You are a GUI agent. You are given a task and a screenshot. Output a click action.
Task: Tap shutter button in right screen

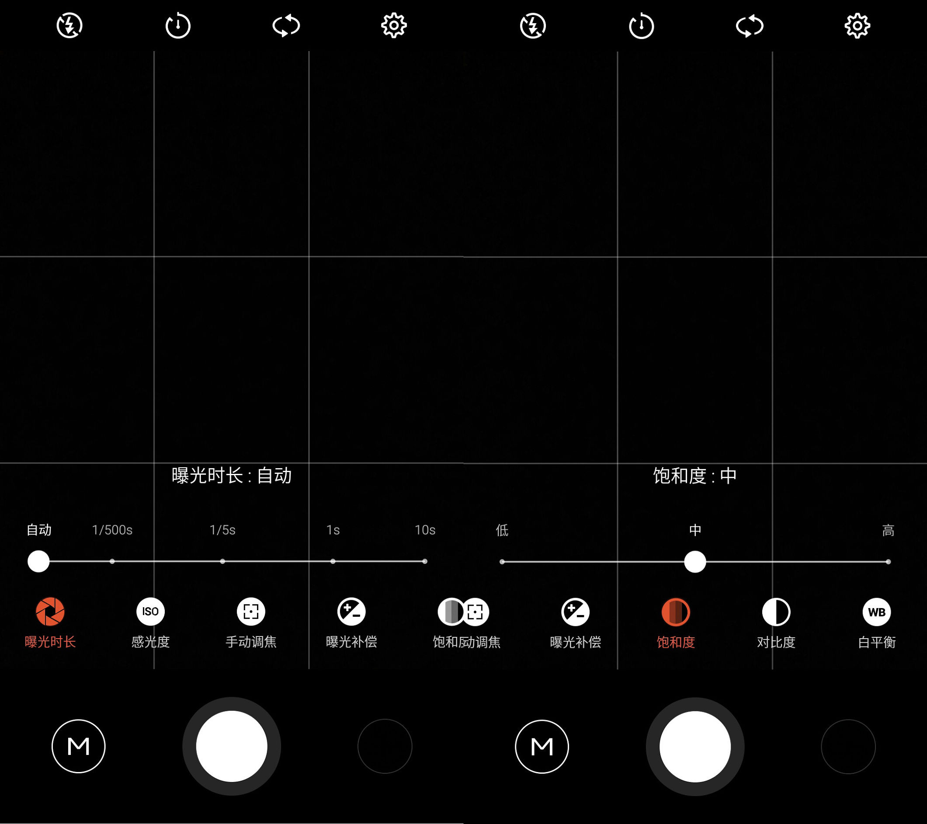click(x=695, y=747)
